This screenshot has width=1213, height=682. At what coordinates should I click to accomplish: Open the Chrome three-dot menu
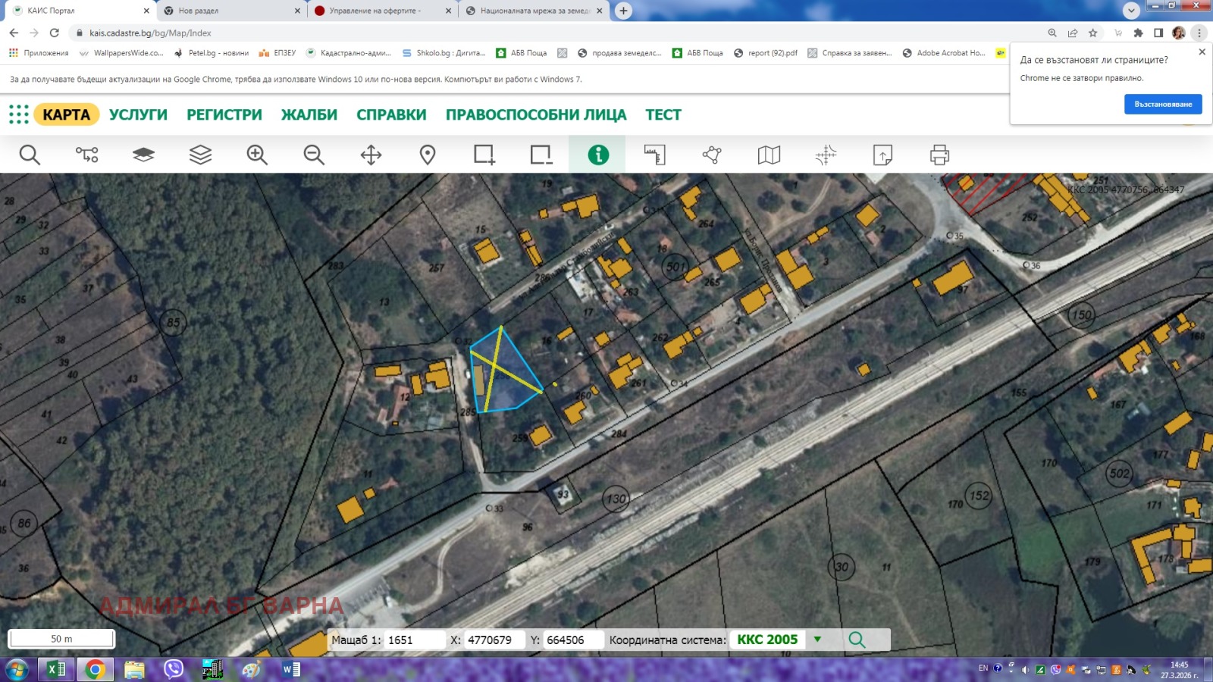pos(1200,33)
